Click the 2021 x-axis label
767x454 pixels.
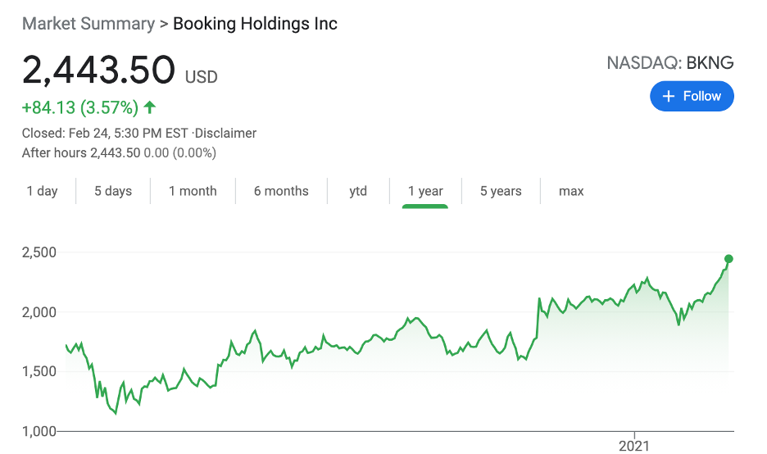(634, 446)
